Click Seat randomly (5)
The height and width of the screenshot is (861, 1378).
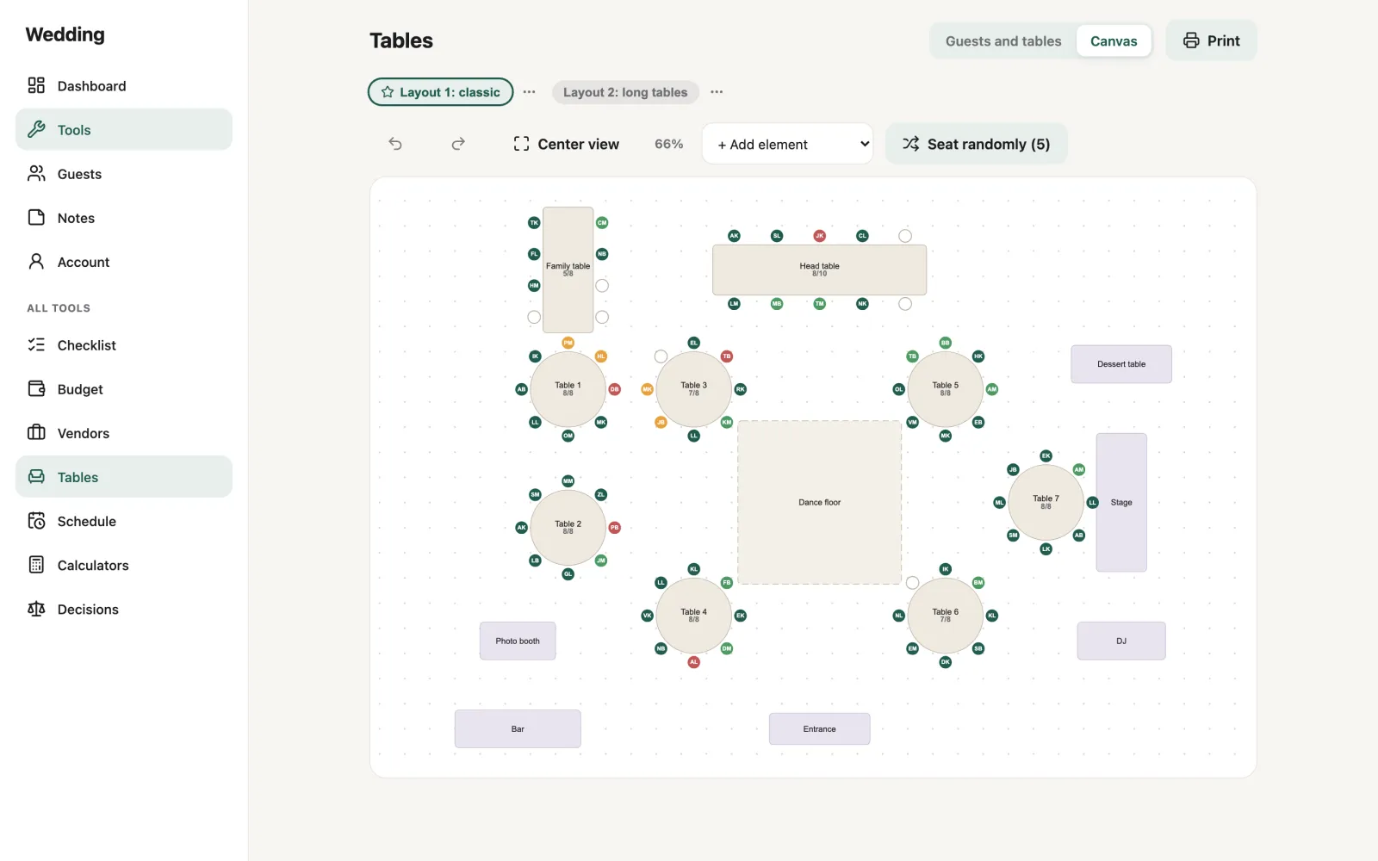point(977,144)
